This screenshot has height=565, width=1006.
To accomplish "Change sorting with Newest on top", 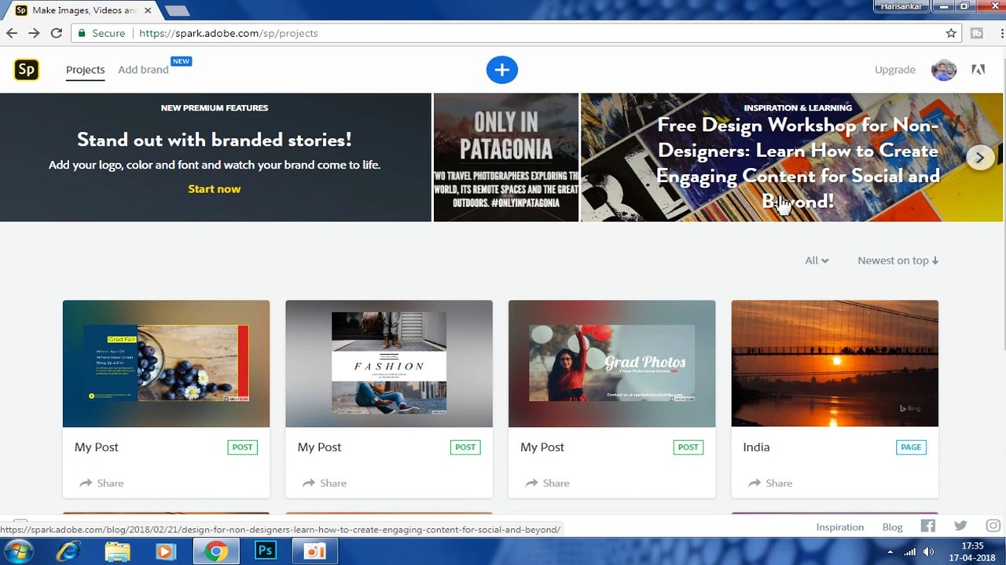I will [x=898, y=261].
